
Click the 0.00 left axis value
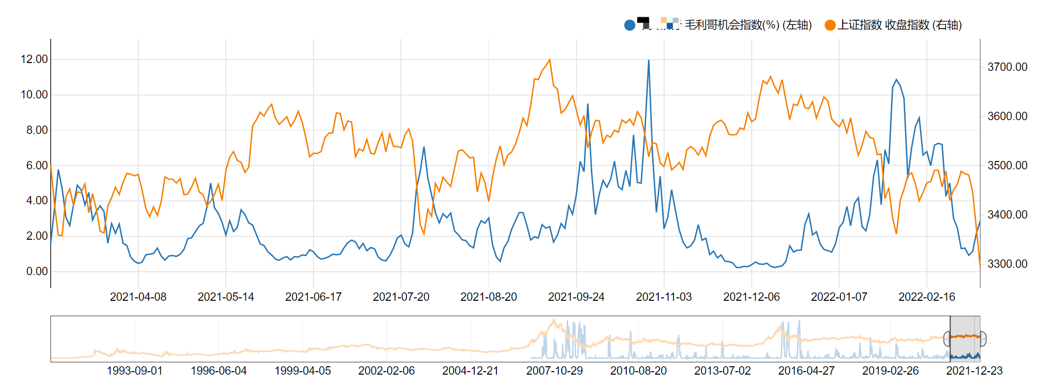[37, 271]
